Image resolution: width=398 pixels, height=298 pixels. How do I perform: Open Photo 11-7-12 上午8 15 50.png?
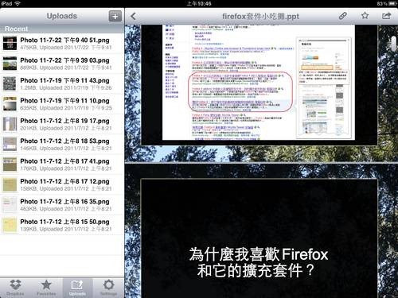pos(62,225)
